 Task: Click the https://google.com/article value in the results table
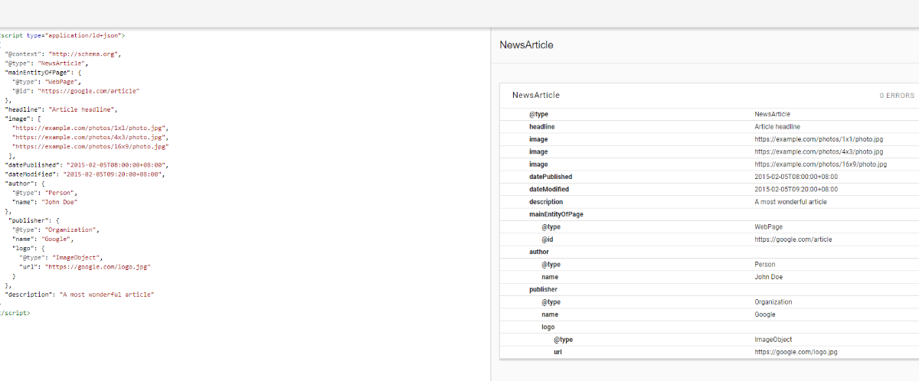pos(793,239)
